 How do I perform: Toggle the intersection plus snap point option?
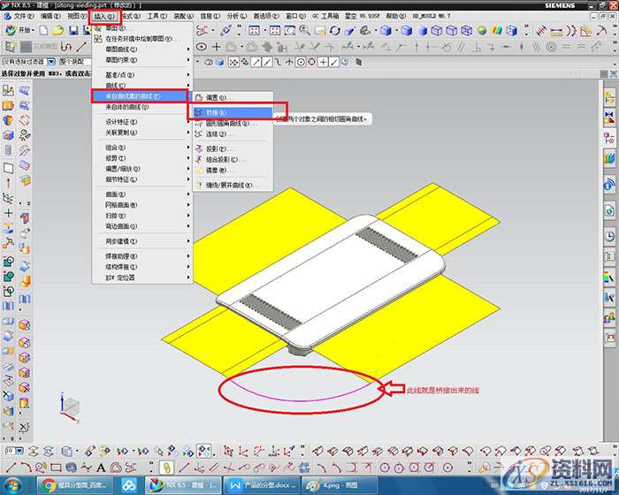tap(324, 62)
